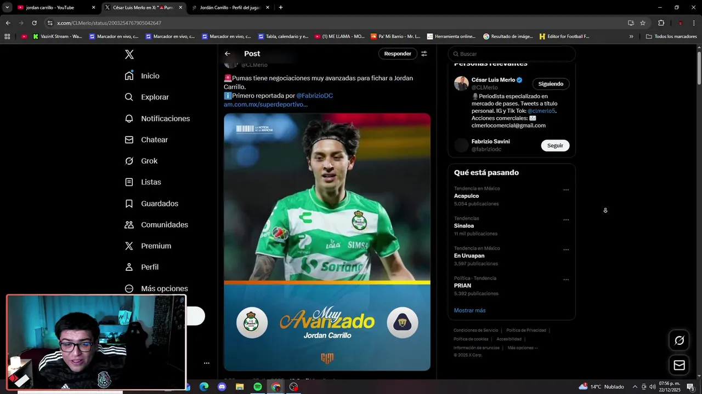Open the Editor for Football bookmark
Screen dimensions: 702x394
pyautogui.click(x=564, y=37)
